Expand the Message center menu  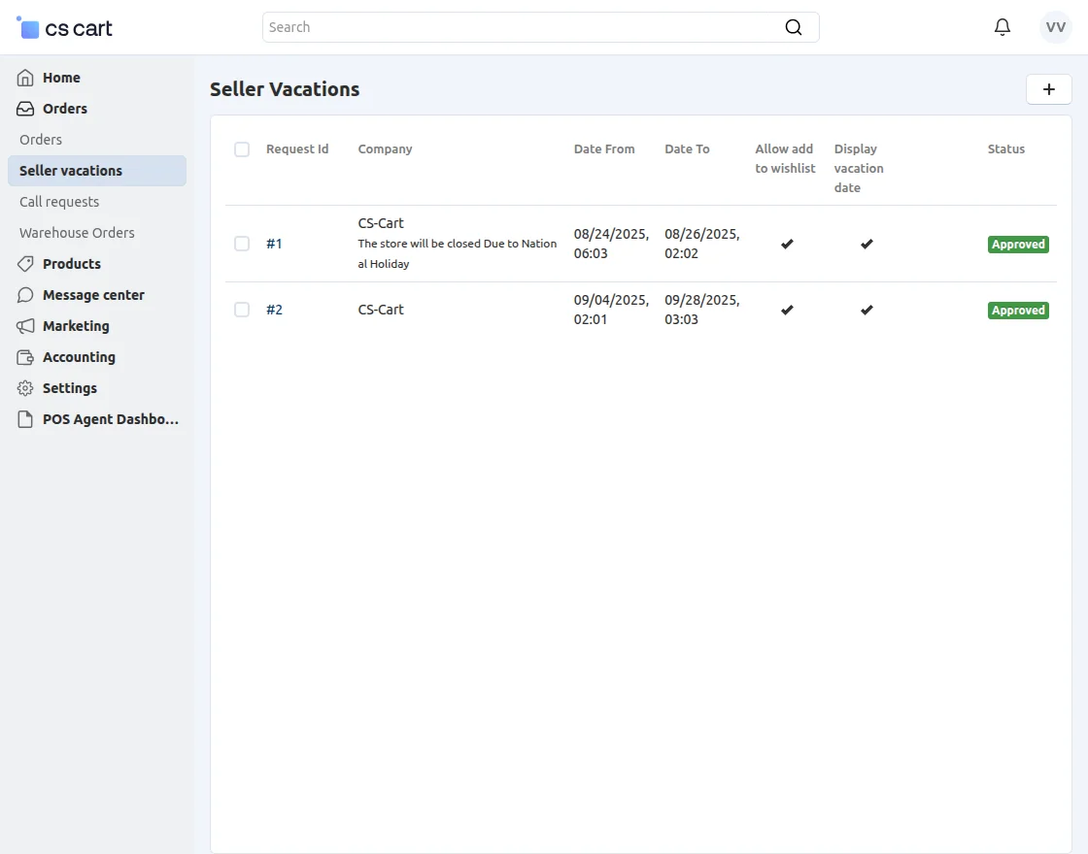tap(93, 295)
